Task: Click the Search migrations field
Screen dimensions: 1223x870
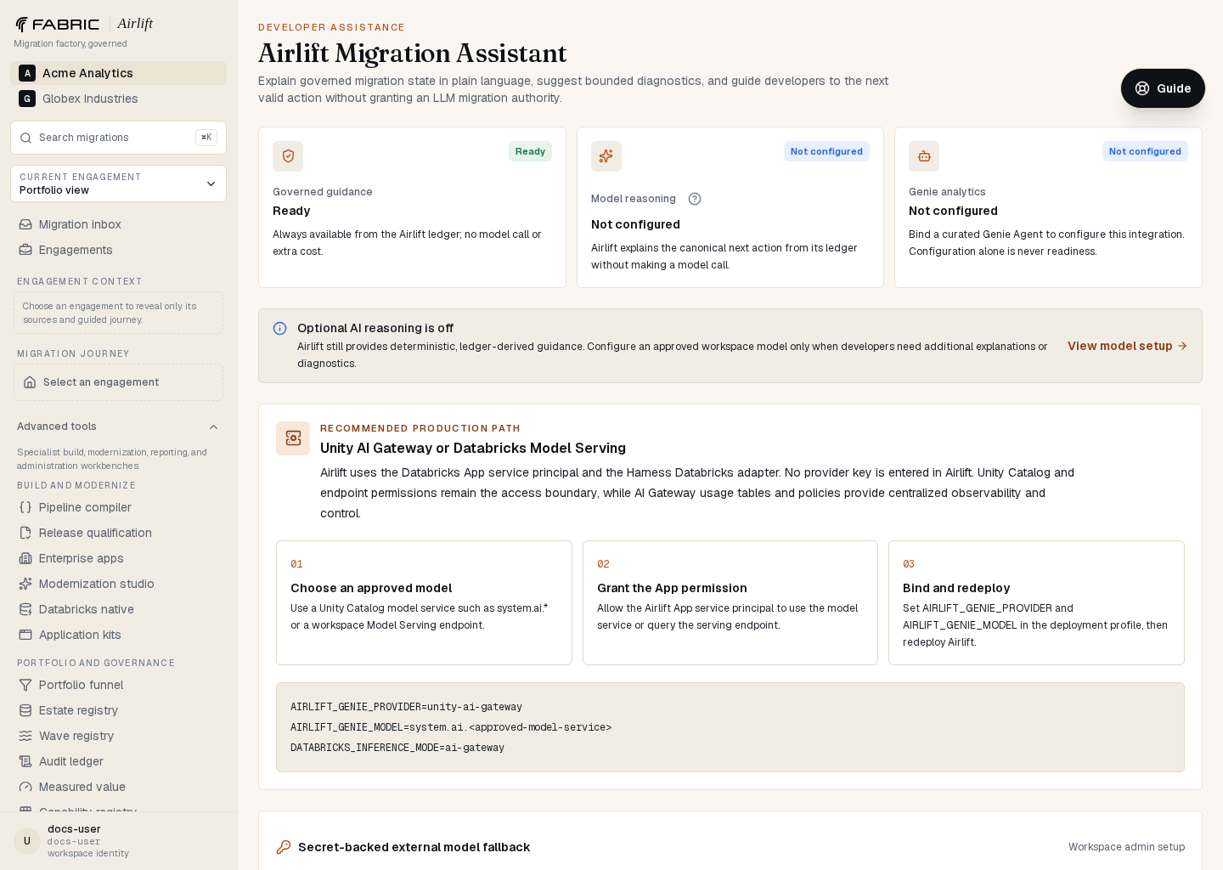Action: coord(118,138)
